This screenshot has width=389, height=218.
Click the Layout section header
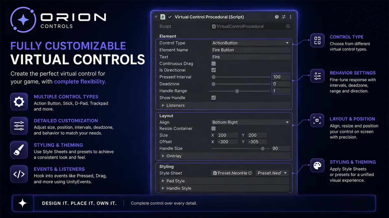click(166, 116)
